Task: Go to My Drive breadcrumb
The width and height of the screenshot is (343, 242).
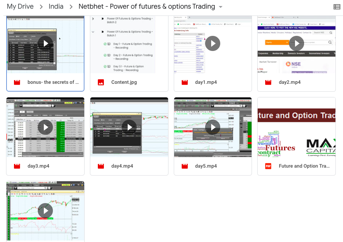Action: 20,7
